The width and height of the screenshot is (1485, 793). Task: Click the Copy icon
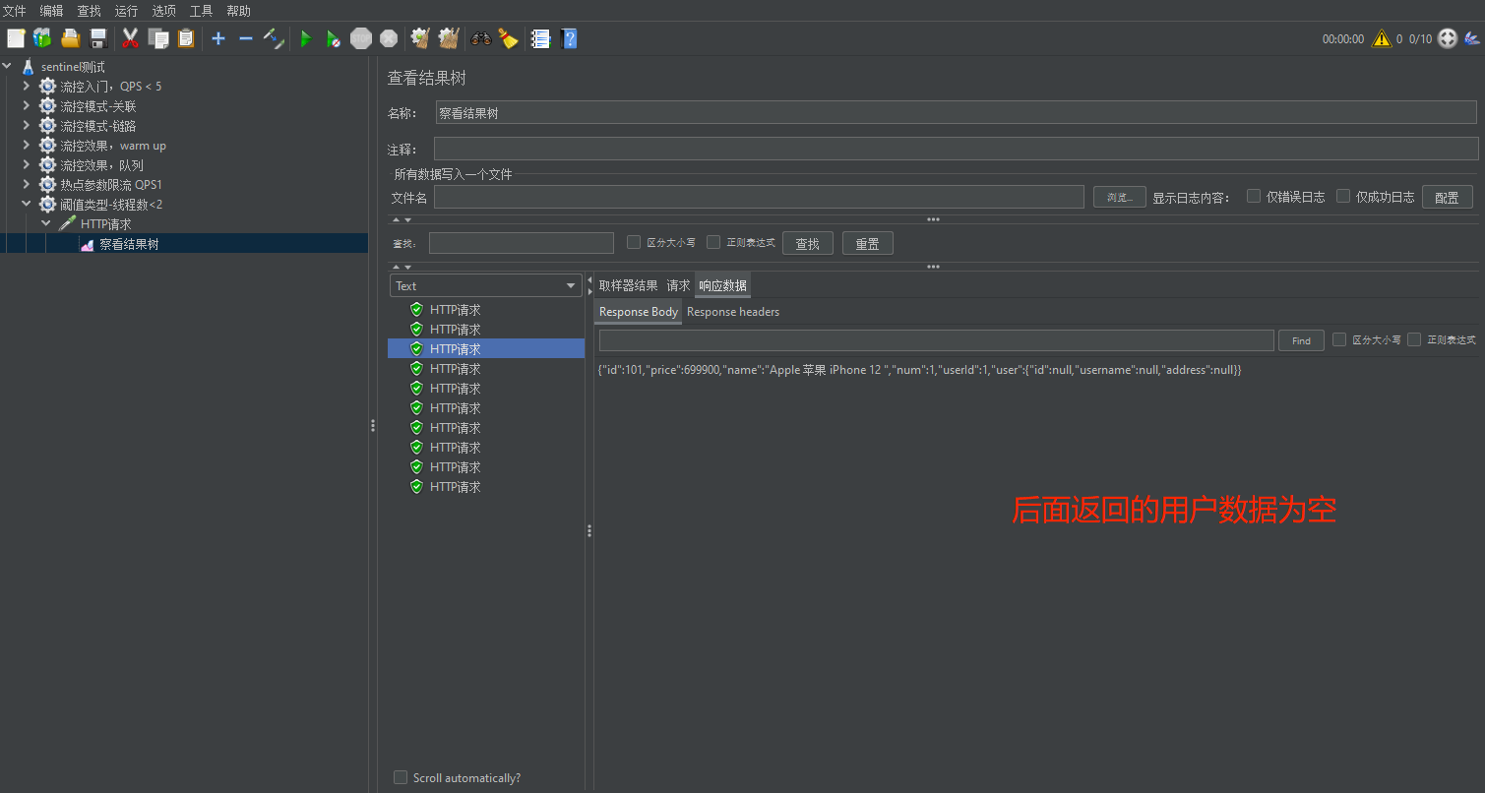tap(158, 38)
